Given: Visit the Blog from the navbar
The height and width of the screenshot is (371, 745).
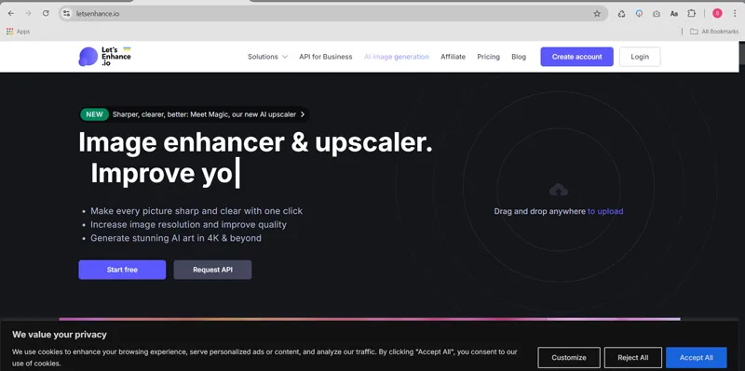Looking at the screenshot, I should [519, 57].
